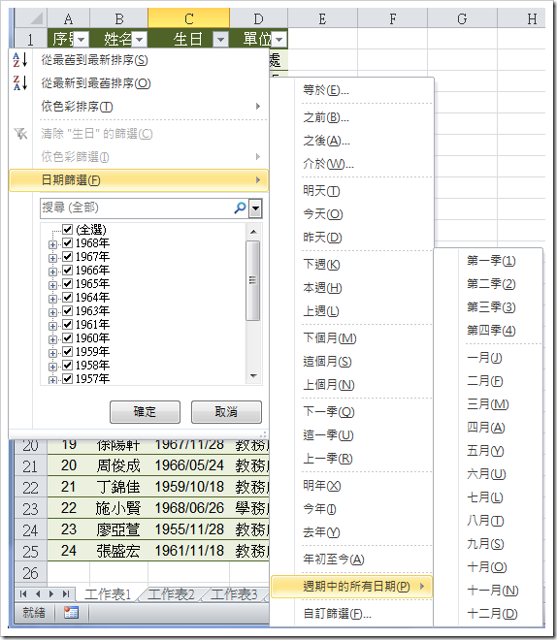Choose 一月 month filter
Image resolution: width=557 pixels, height=640 pixels.
click(x=488, y=358)
